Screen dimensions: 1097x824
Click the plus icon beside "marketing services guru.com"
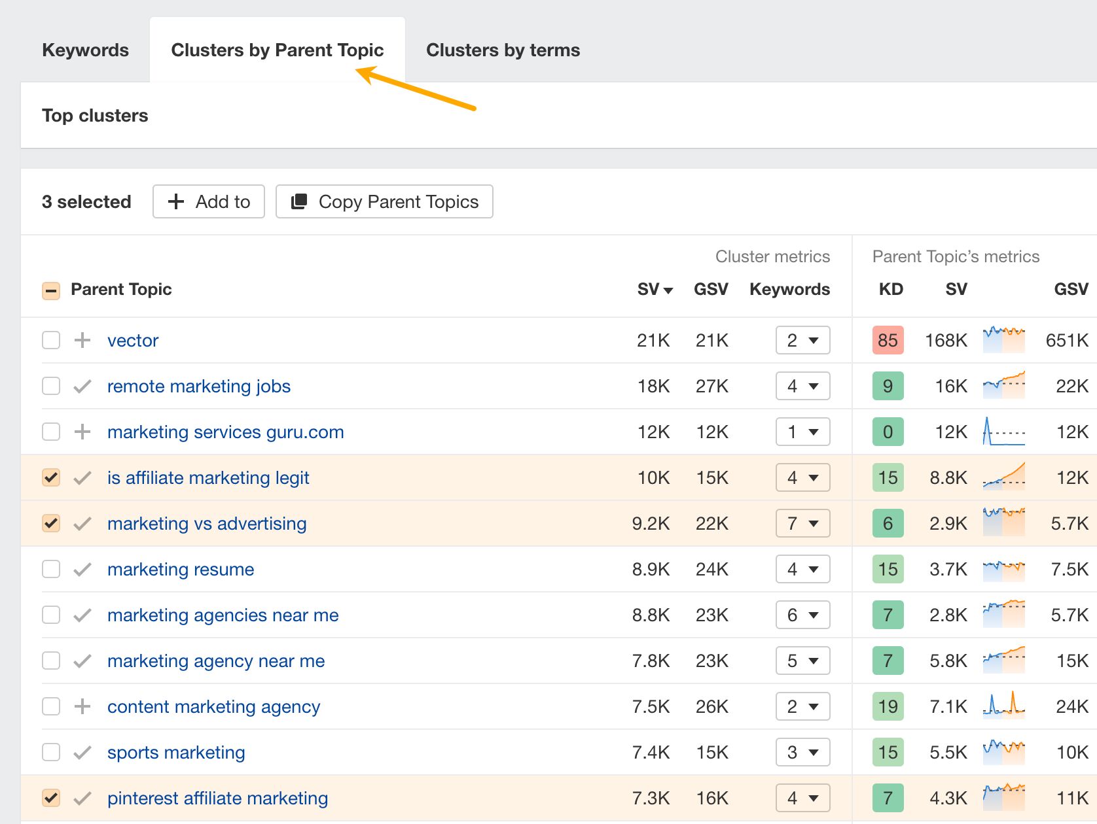coord(82,432)
